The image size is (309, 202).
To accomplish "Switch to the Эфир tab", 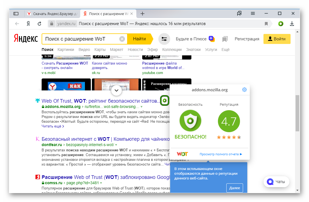I will [x=153, y=50].
